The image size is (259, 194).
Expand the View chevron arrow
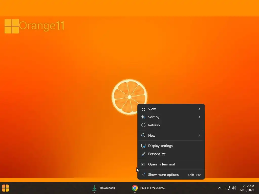[x=199, y=109]
